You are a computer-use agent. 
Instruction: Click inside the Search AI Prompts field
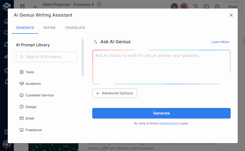(x=46, y=57)
